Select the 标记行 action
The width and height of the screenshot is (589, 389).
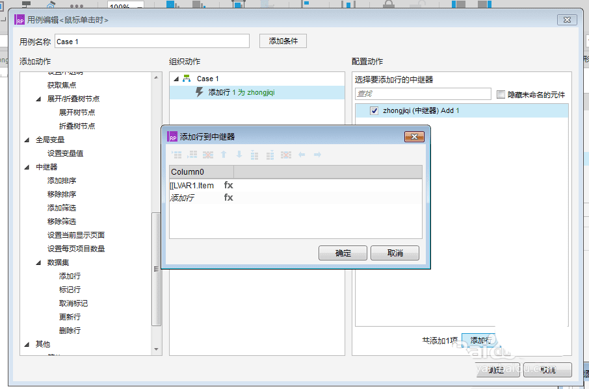tap(70, 290)
